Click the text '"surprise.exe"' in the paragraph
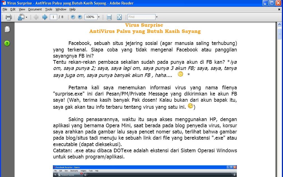Image resolution: width=283 pixels, height=177 pixels. point(69,94)
